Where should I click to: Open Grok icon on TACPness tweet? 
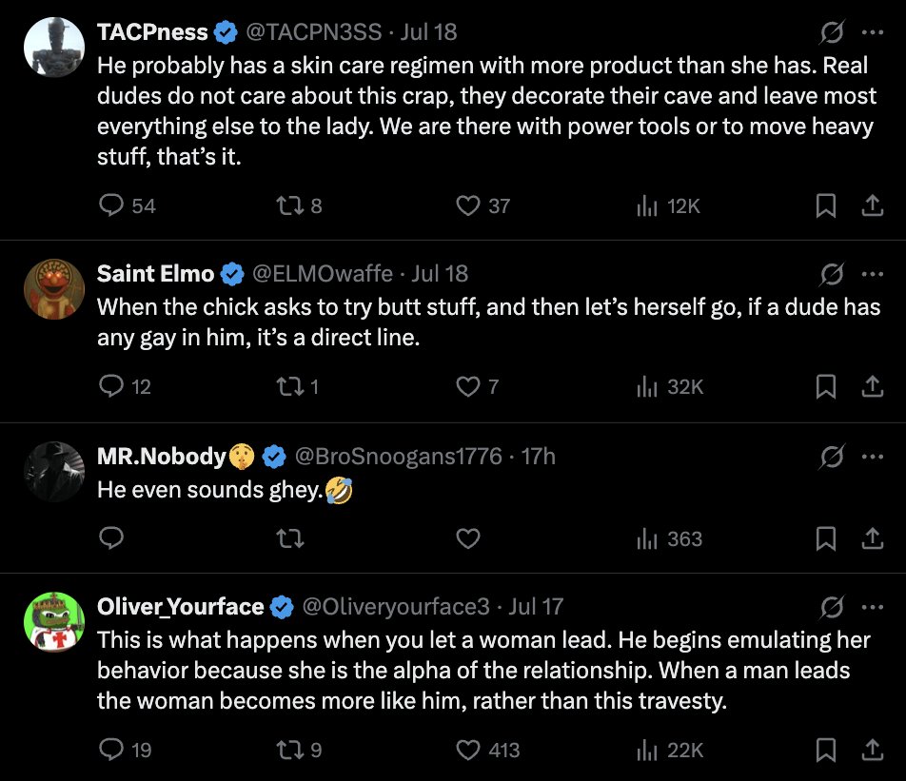coord(831,32)
